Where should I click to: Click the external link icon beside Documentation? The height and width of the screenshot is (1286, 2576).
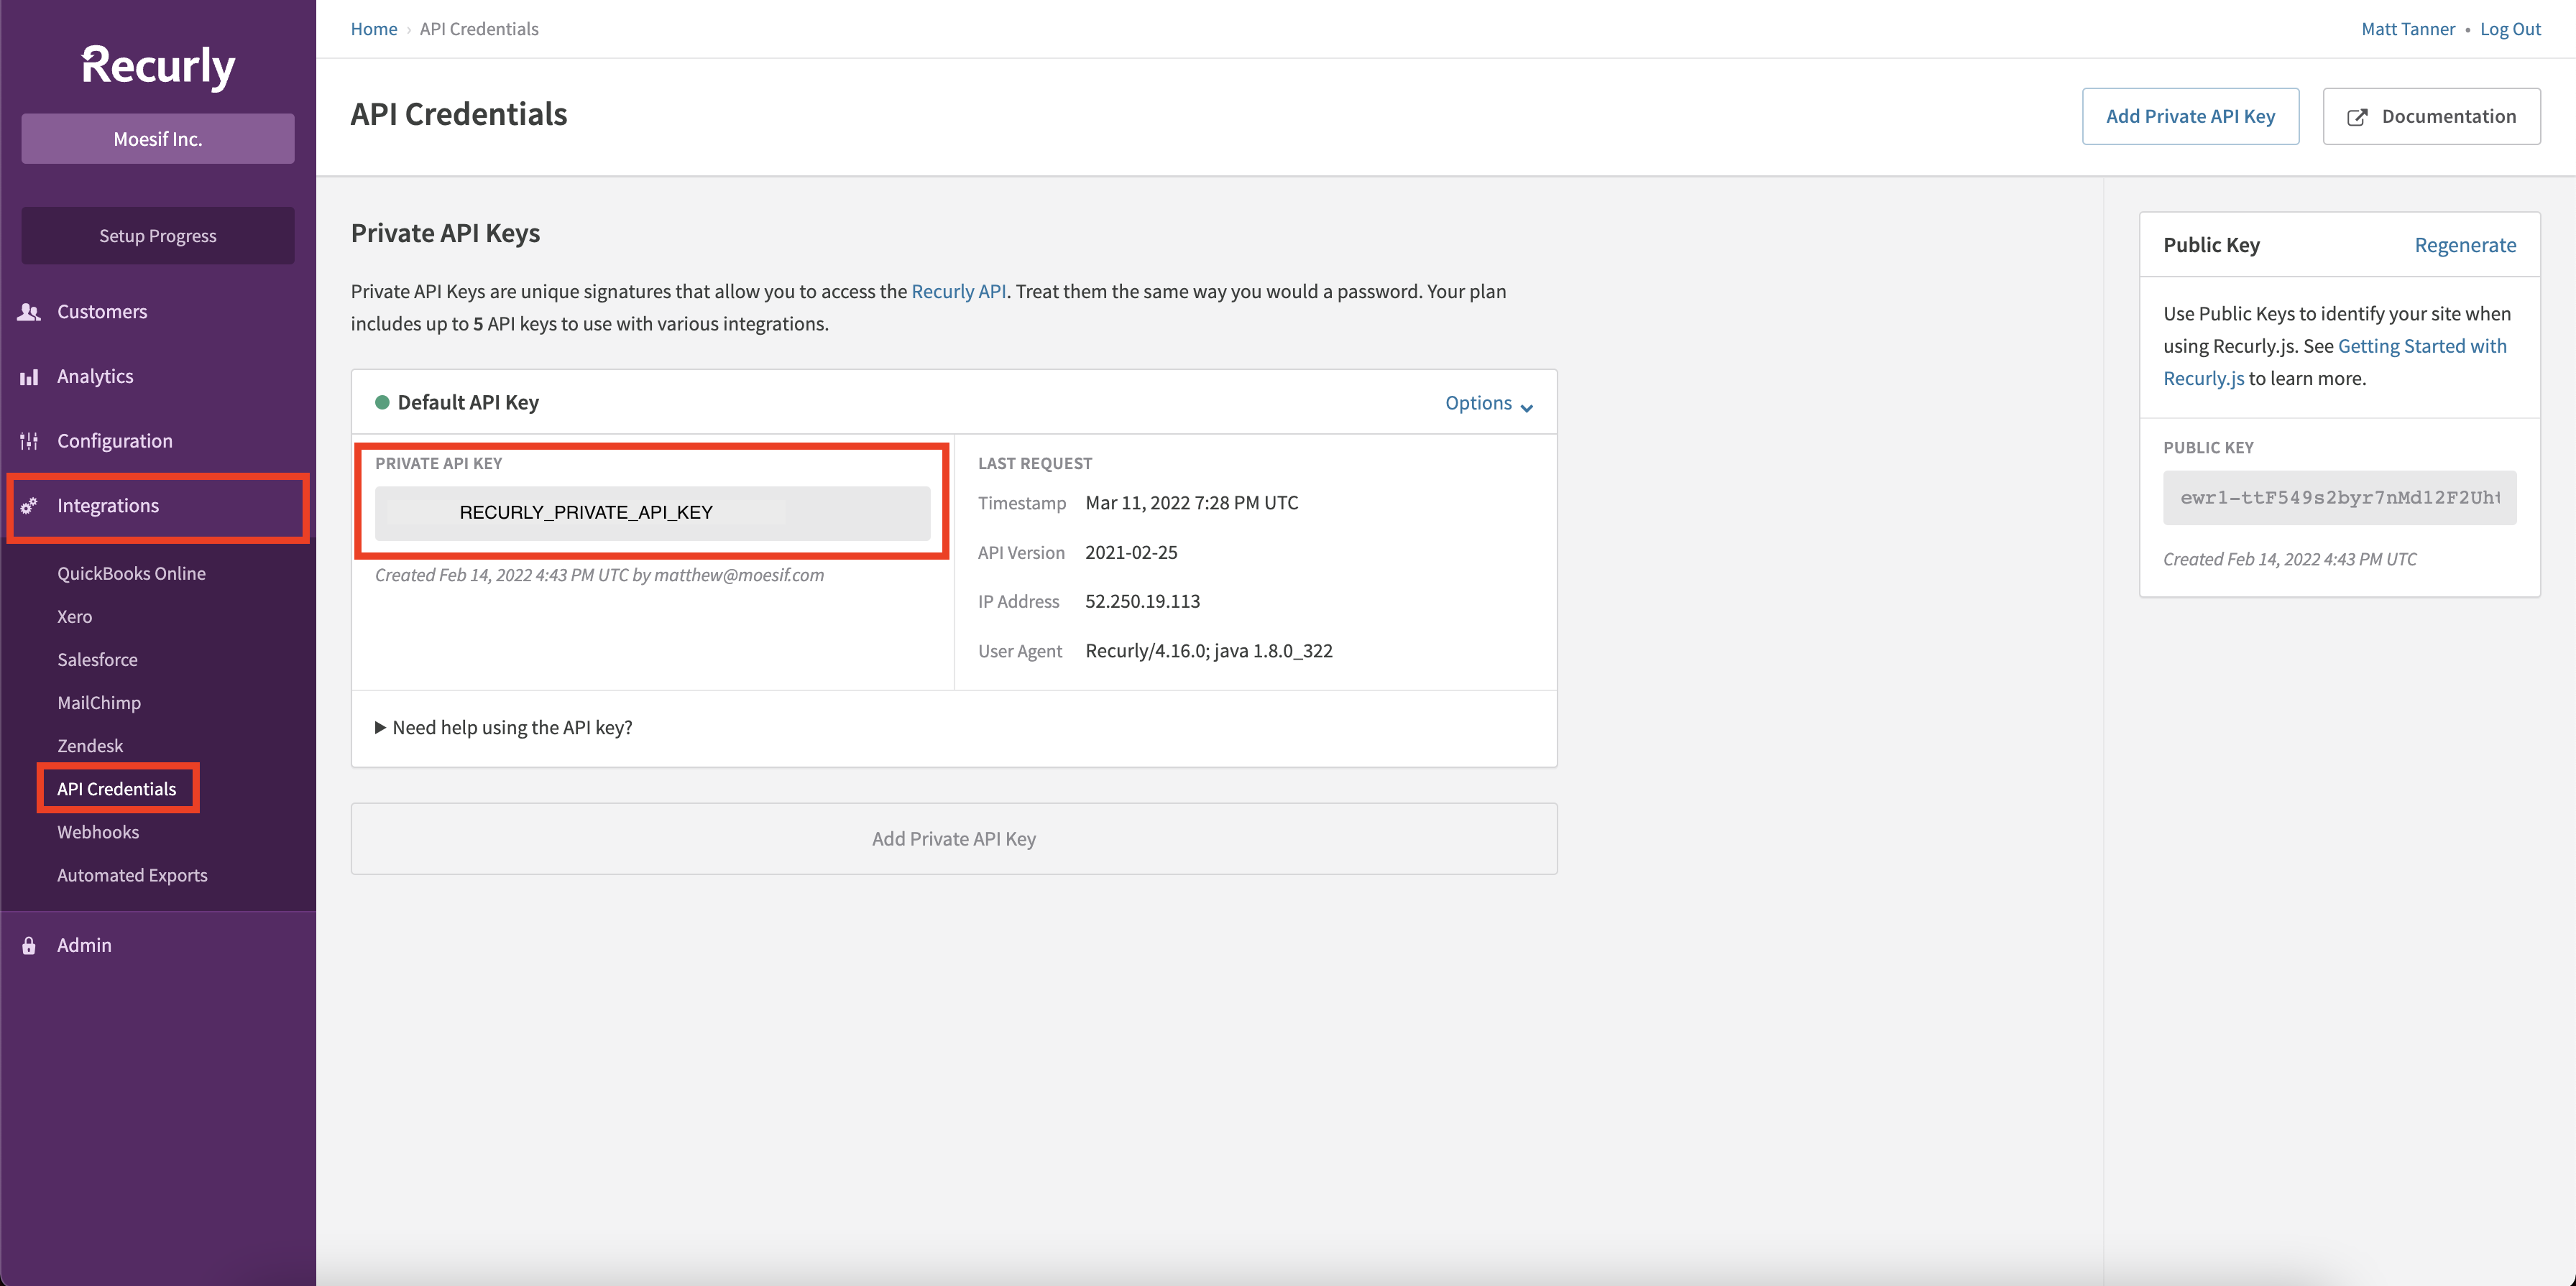[2358, 116]
